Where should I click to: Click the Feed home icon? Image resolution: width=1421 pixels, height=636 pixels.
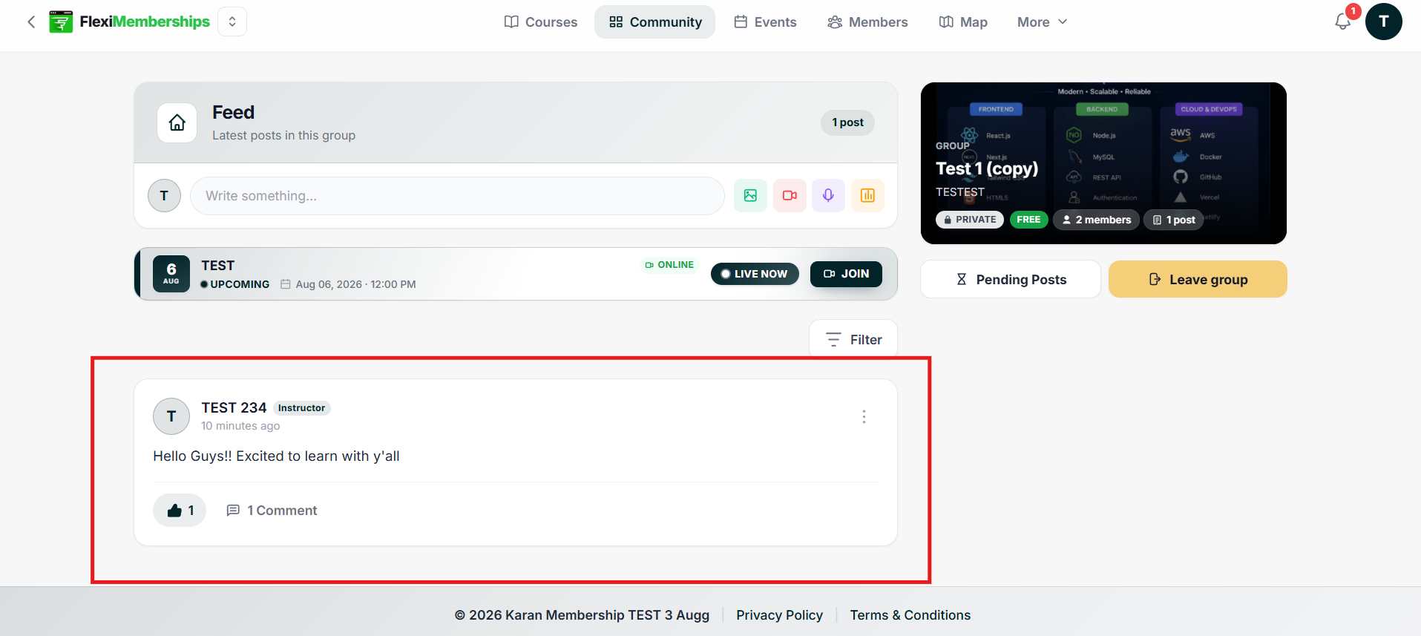[x=177, y=122]
